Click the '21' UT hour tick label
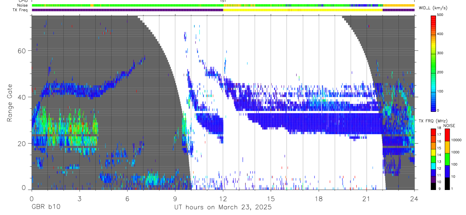This screenshot has width=466, height=215. 367,199
